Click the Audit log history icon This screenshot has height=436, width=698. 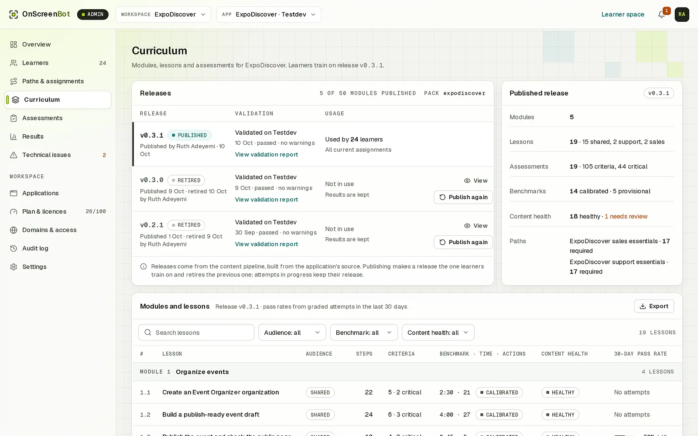point(14,249)
